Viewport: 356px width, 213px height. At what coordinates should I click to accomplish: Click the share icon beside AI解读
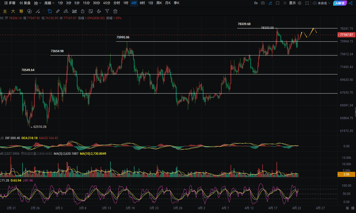pyautogui.click(x=351, y=3)
